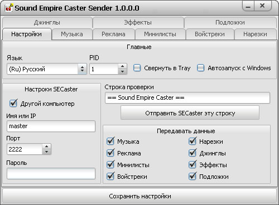This screenshot has height=205, width=279.
Task: Switch to the Нарезки tab
Action: pos(255,34)
